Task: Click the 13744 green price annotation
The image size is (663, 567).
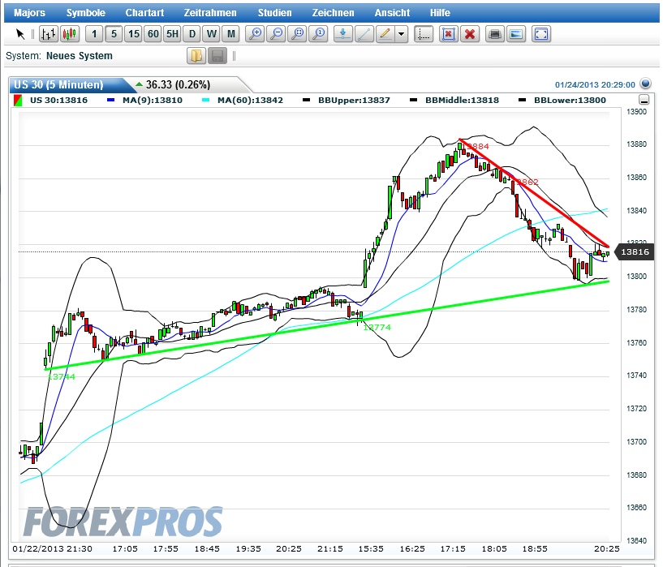Action: (x=62, y=377)
